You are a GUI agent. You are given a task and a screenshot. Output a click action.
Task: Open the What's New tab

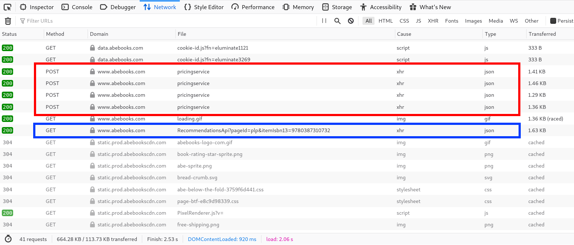point(430,7)
